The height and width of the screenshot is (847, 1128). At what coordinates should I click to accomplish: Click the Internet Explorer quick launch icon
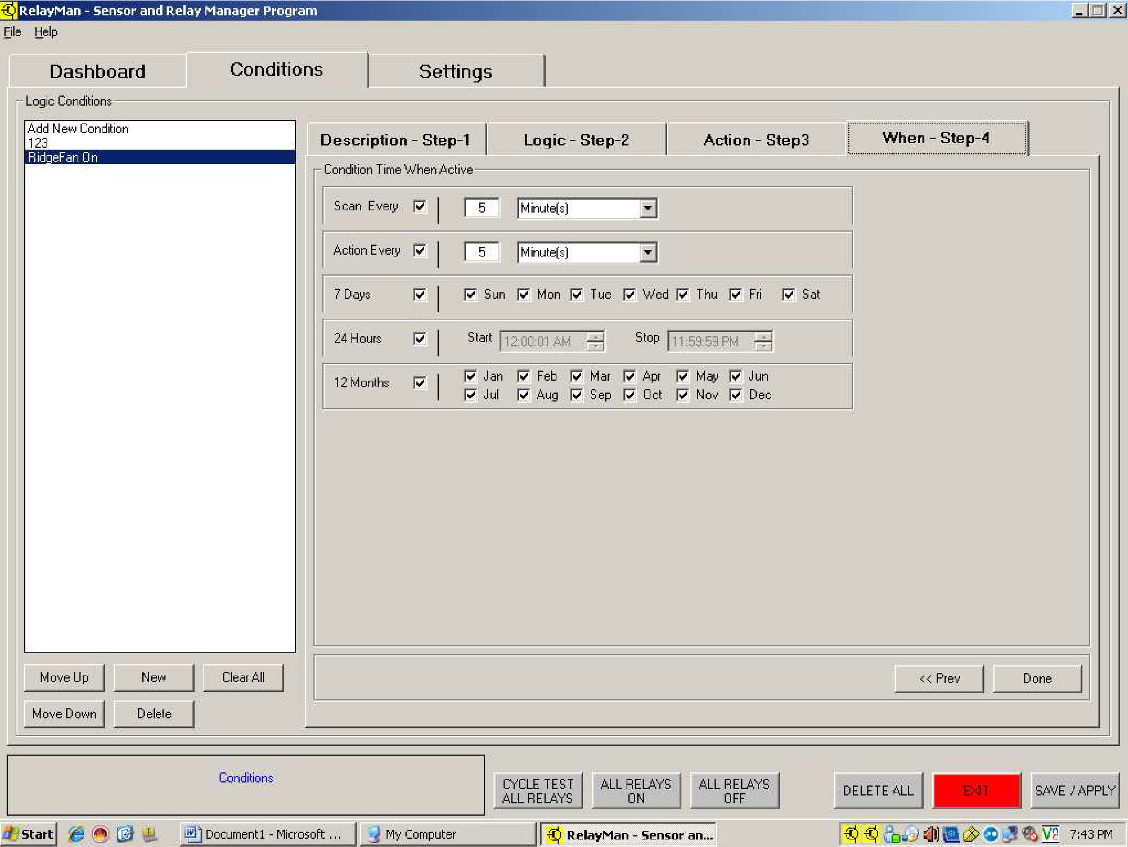tap(77, 834)
